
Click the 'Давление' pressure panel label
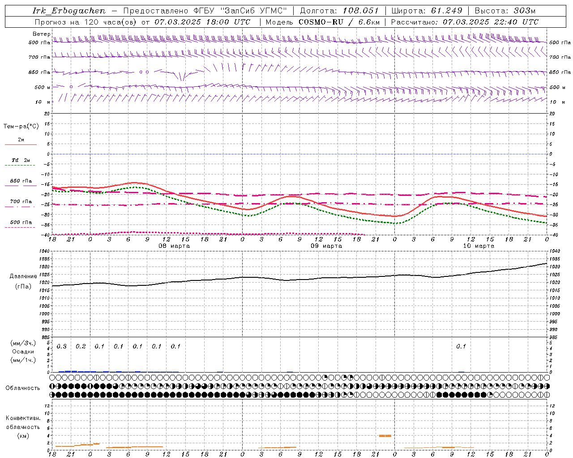(23, 276)
